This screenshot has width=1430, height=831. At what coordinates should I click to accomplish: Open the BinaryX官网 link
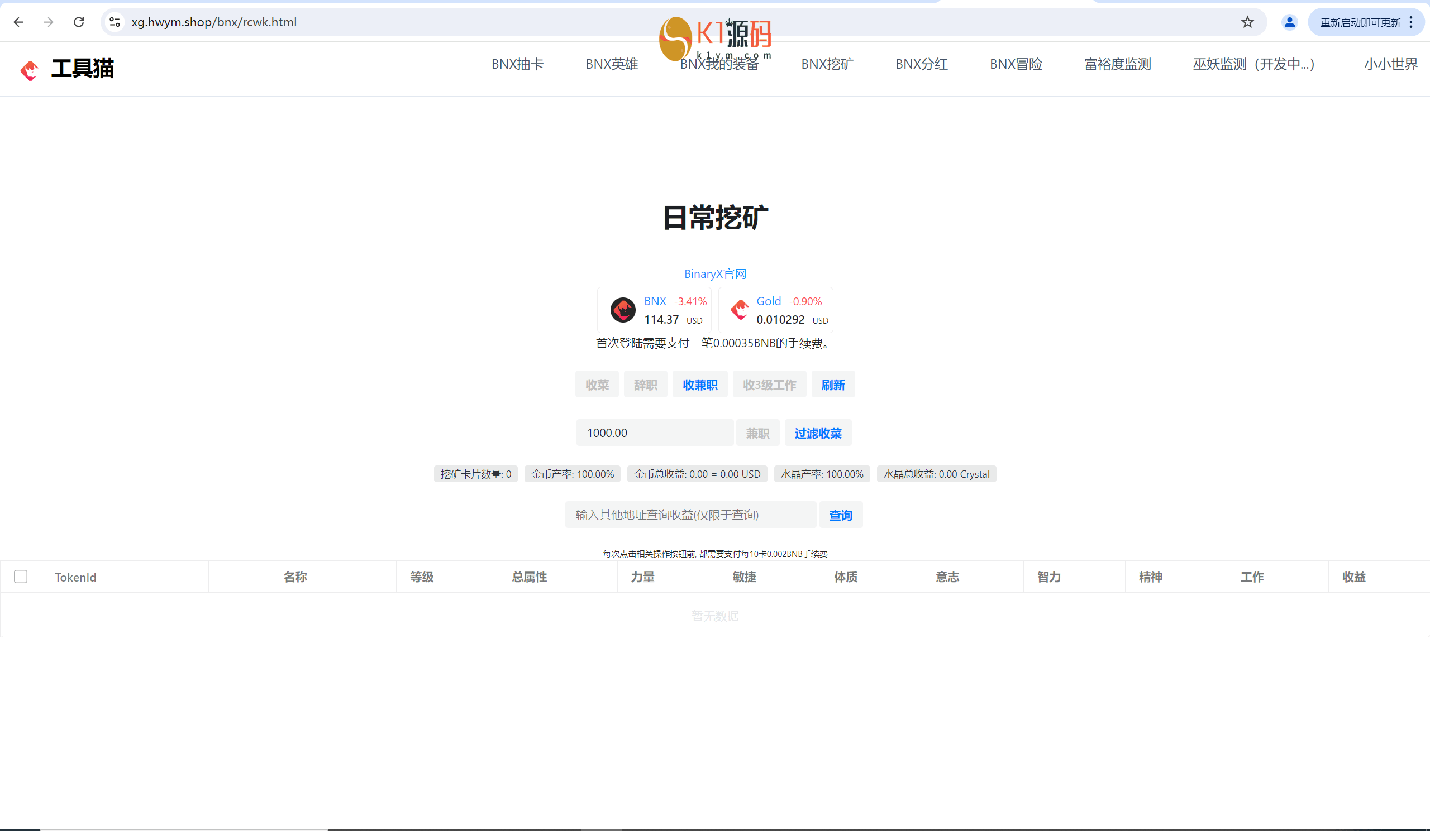[x=714, y=274]
